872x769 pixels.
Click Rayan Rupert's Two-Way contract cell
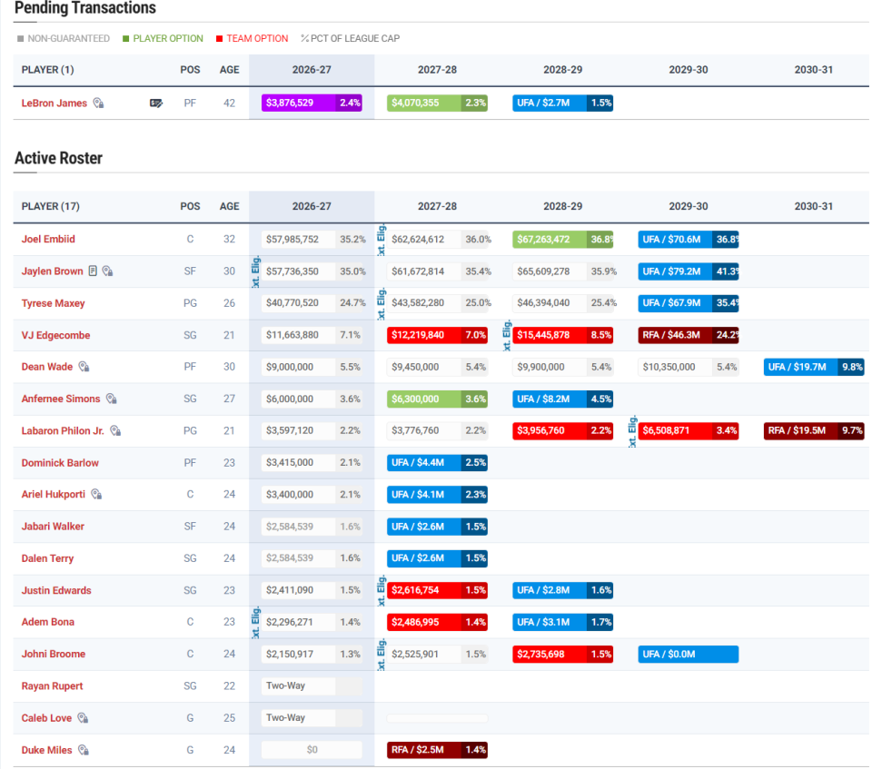pos(312,685)
